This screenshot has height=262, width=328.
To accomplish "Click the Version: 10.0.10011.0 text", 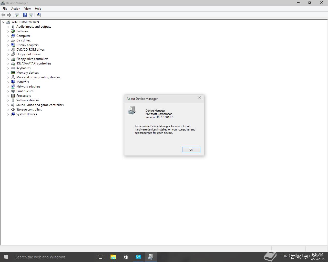I will coord(159,117).
